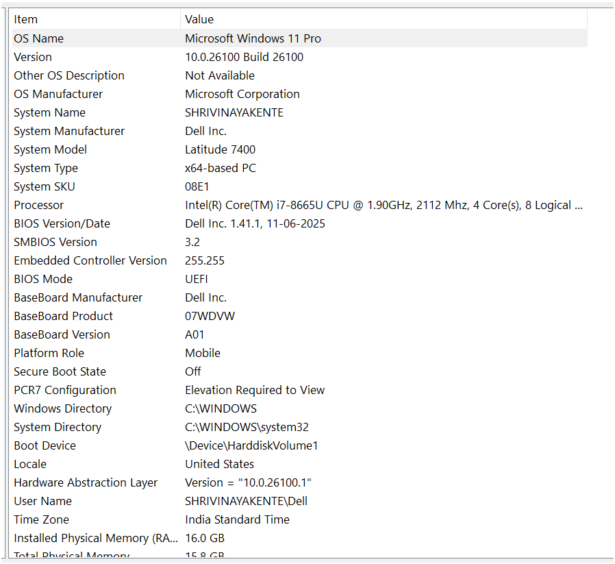Select the System Name row

point(300,112)
